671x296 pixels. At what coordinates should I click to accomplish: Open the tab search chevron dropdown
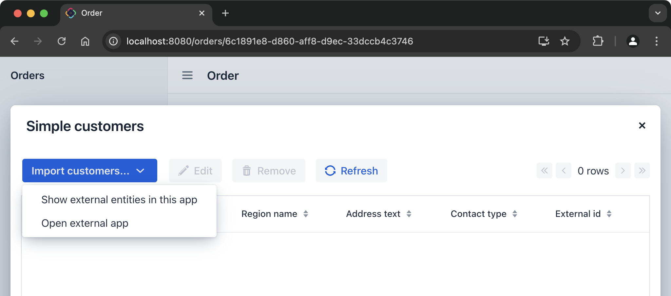point(658,13)
